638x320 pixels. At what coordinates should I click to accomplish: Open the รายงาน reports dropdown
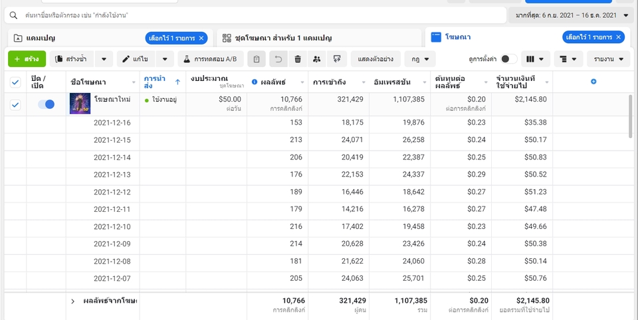pyautogui.click(x=609, y=59)
